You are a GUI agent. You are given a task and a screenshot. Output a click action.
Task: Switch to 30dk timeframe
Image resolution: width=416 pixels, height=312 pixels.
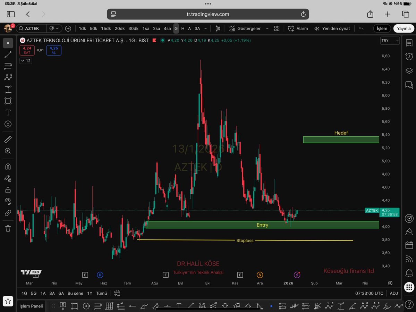point(134,28)
